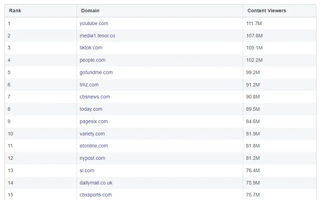
Task: Select the 111.7M viewers cell
Action: click(x=279, y=23)
